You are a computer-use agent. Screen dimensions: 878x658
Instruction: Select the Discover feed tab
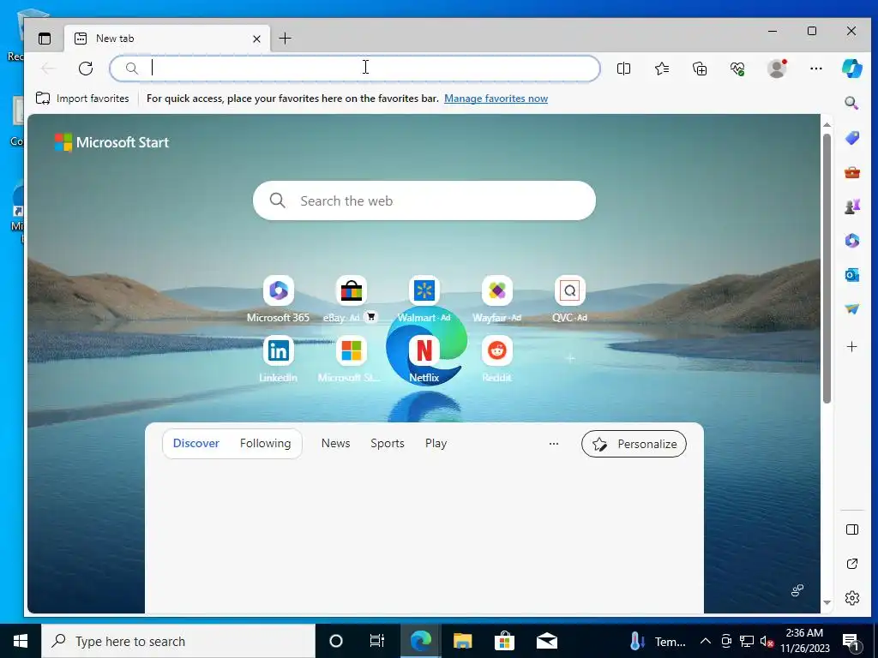coord(196,443)
